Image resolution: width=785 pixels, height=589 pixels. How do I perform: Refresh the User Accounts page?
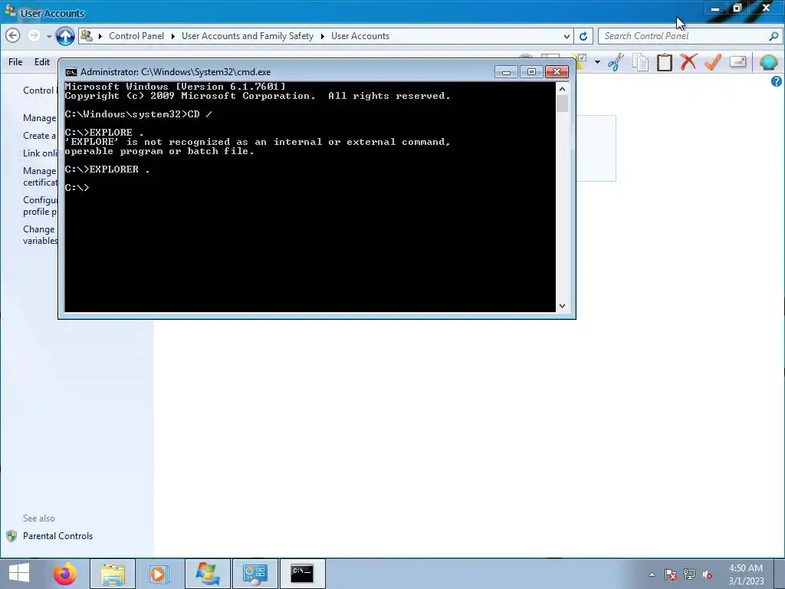pos(583,36)
